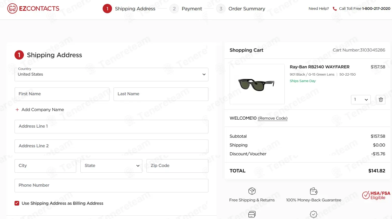The height and width of the screenshot is (219, 392).
Task: Click the 50-22-150 size text
Action: pos(347,74)
